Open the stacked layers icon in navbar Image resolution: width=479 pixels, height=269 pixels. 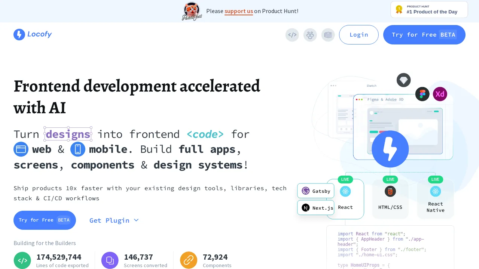[x=328, y=35]
